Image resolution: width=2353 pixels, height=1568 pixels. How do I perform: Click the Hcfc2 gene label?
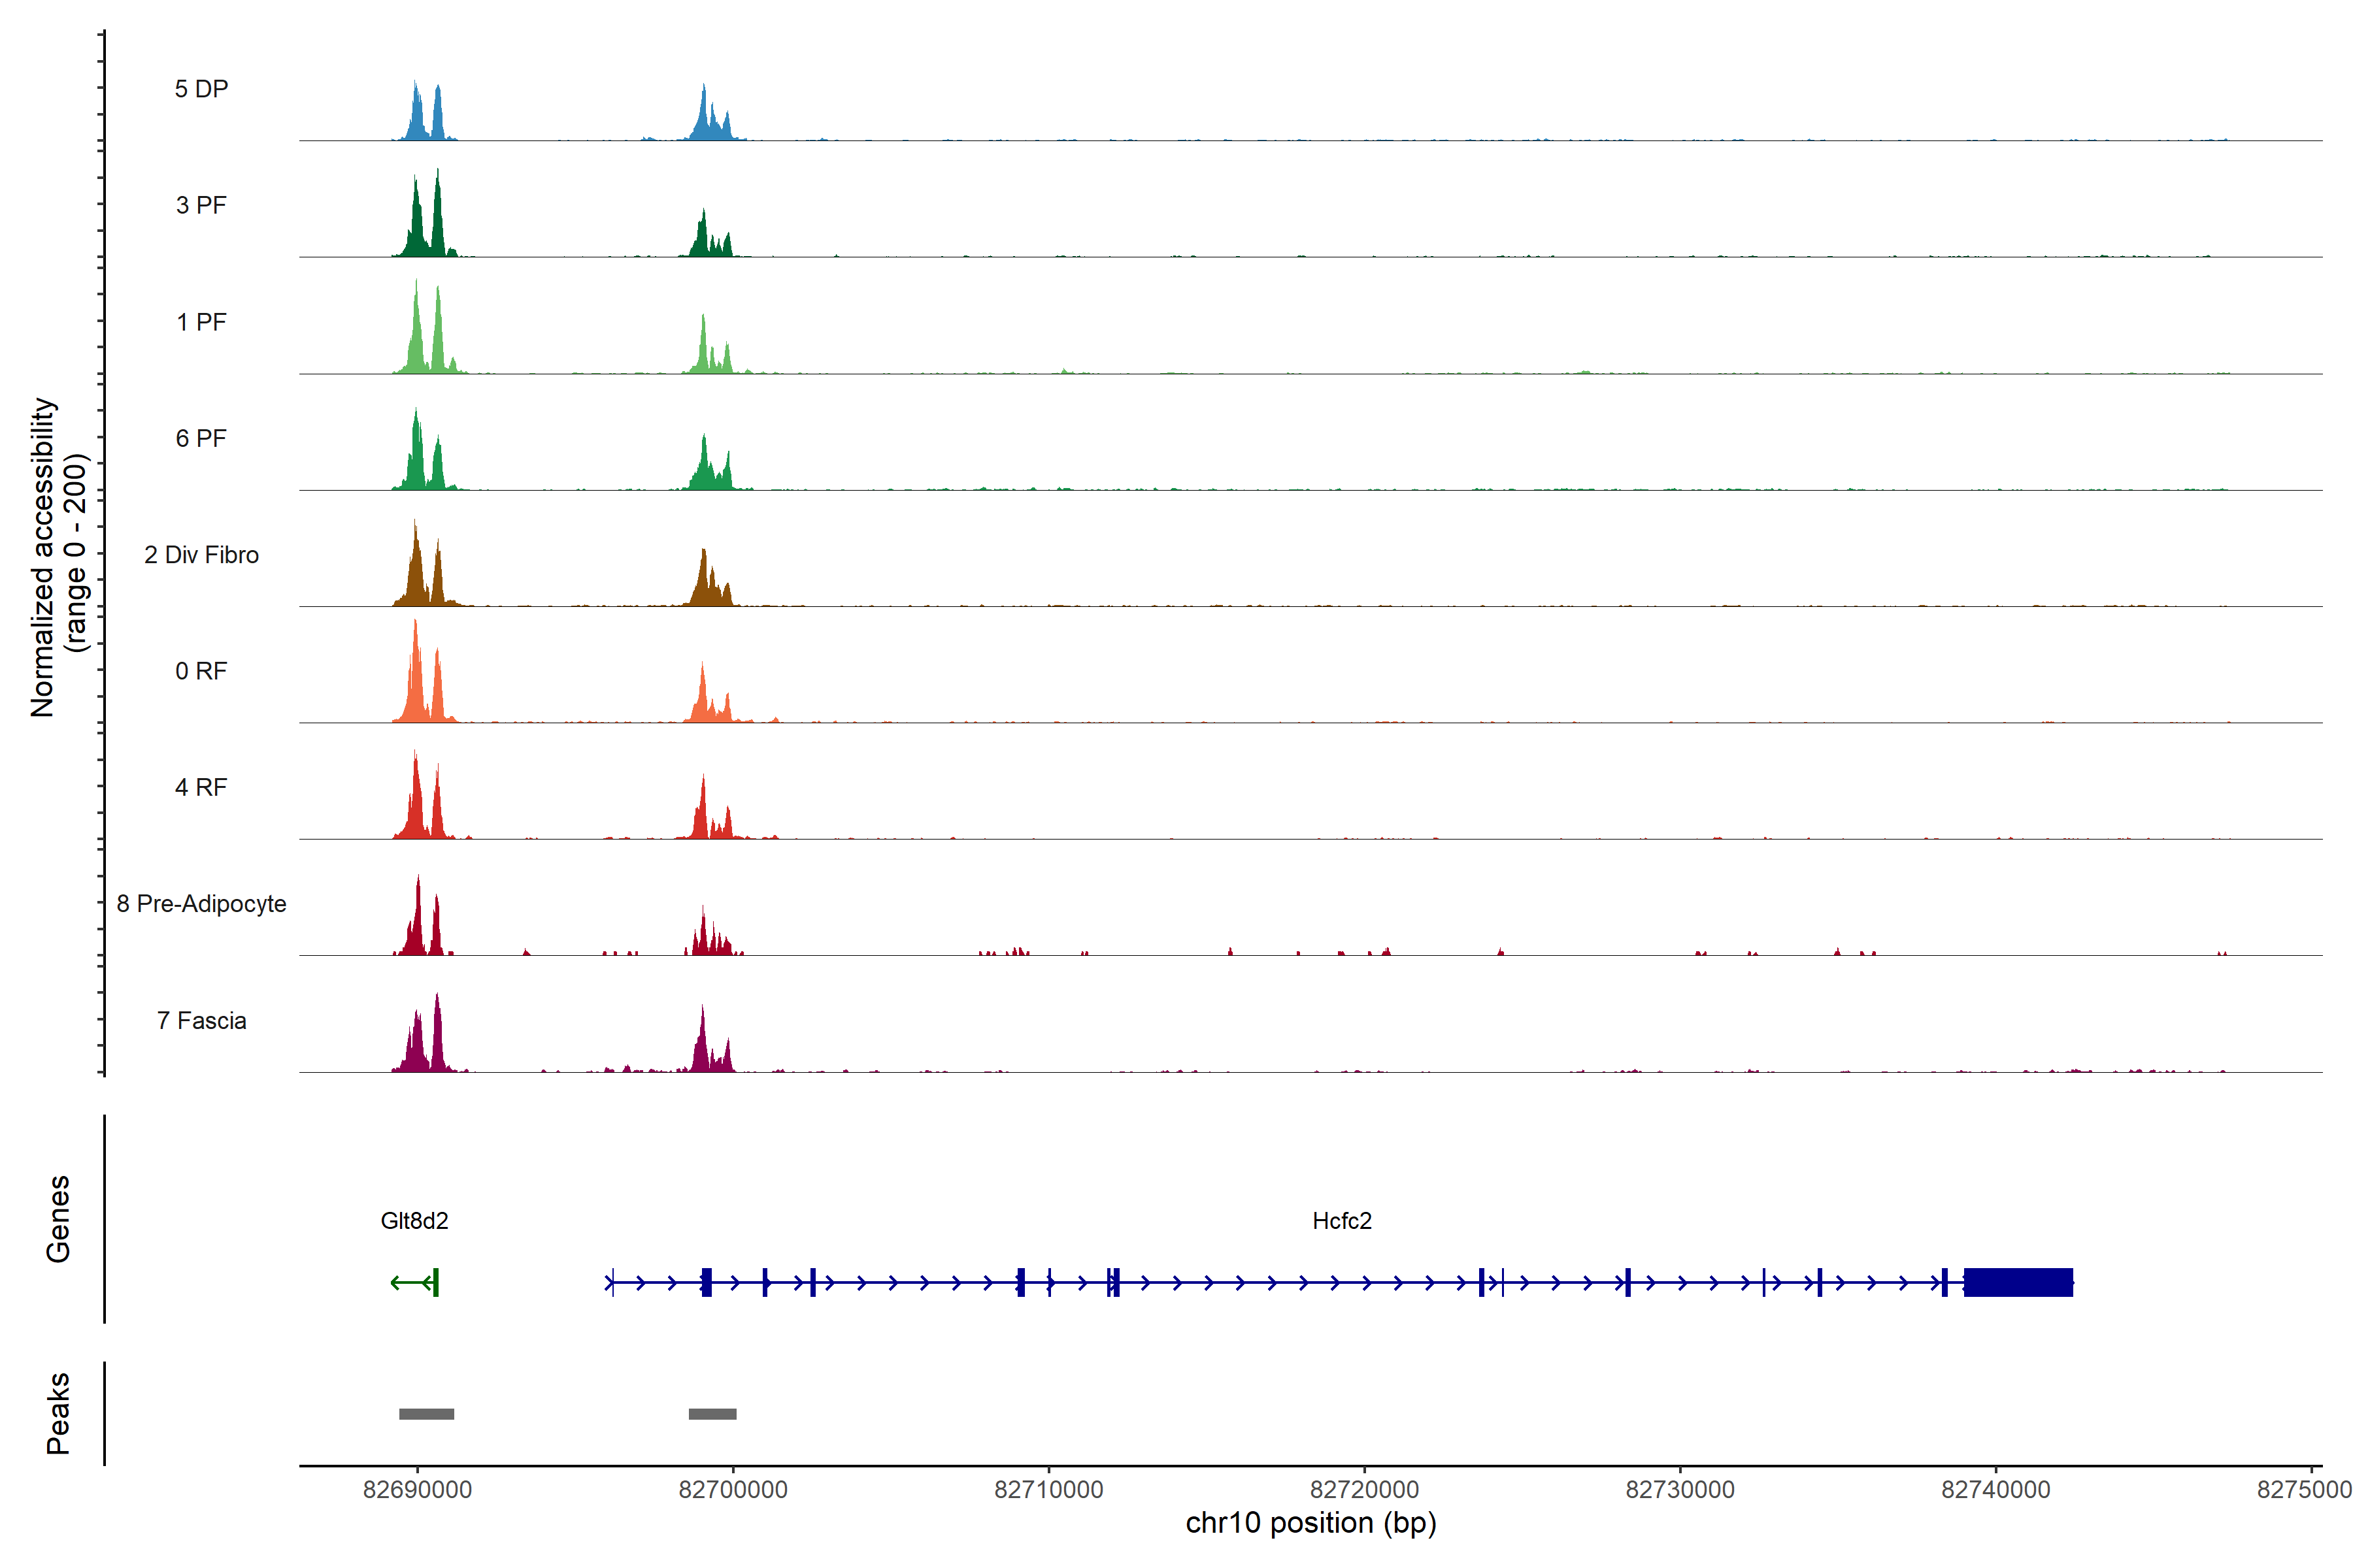coord(1342,1220)
